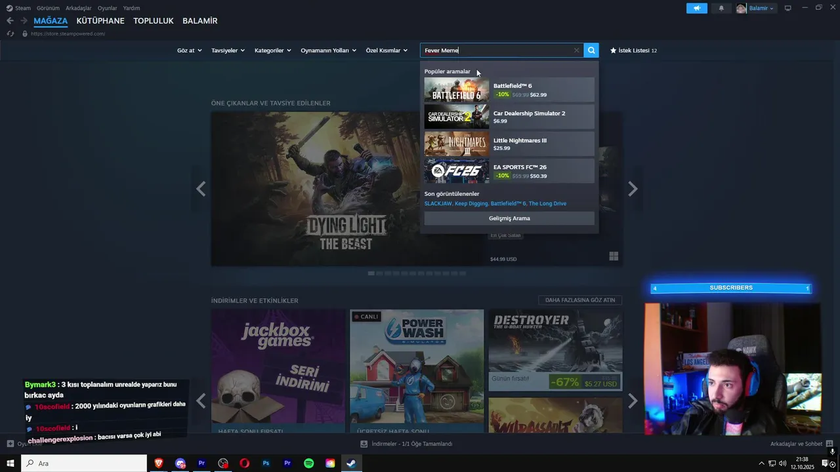840x472 pixels.
Task: Switch to the MAĞAZA tab
Action: 51,21
